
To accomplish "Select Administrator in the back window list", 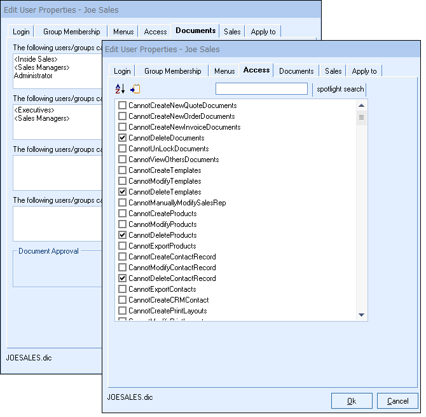I will click(33, 76).
